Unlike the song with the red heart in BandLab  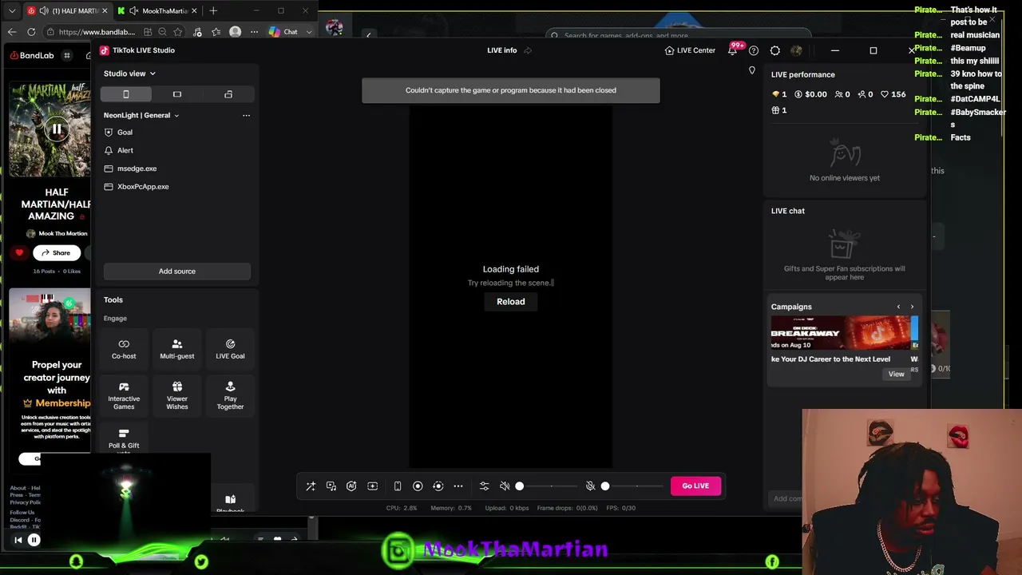(x=19, y=252)
